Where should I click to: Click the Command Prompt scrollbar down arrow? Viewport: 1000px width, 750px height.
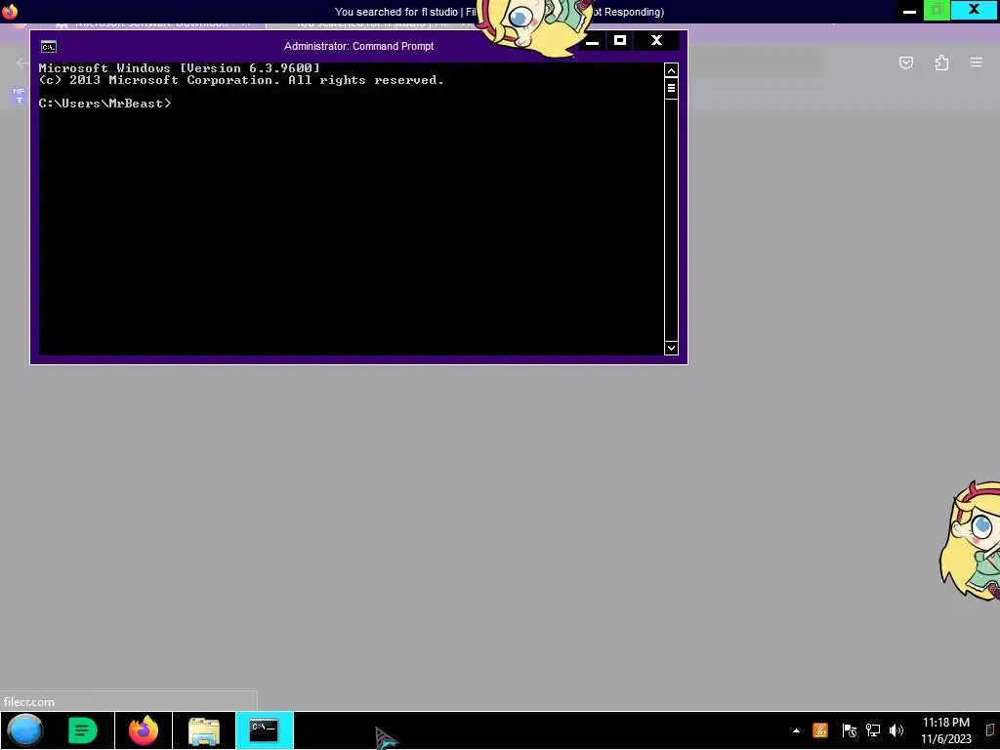click(x=671, y=349)
